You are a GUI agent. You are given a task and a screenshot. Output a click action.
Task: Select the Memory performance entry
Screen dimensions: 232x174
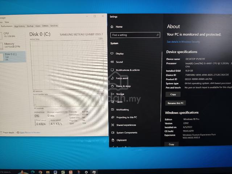pyautogui.click(x=13, y=45)
